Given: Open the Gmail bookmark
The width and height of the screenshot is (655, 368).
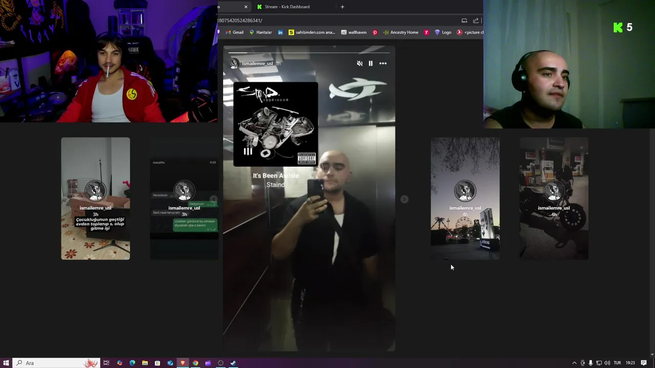Looking at the screenshot, I should 235,32.
